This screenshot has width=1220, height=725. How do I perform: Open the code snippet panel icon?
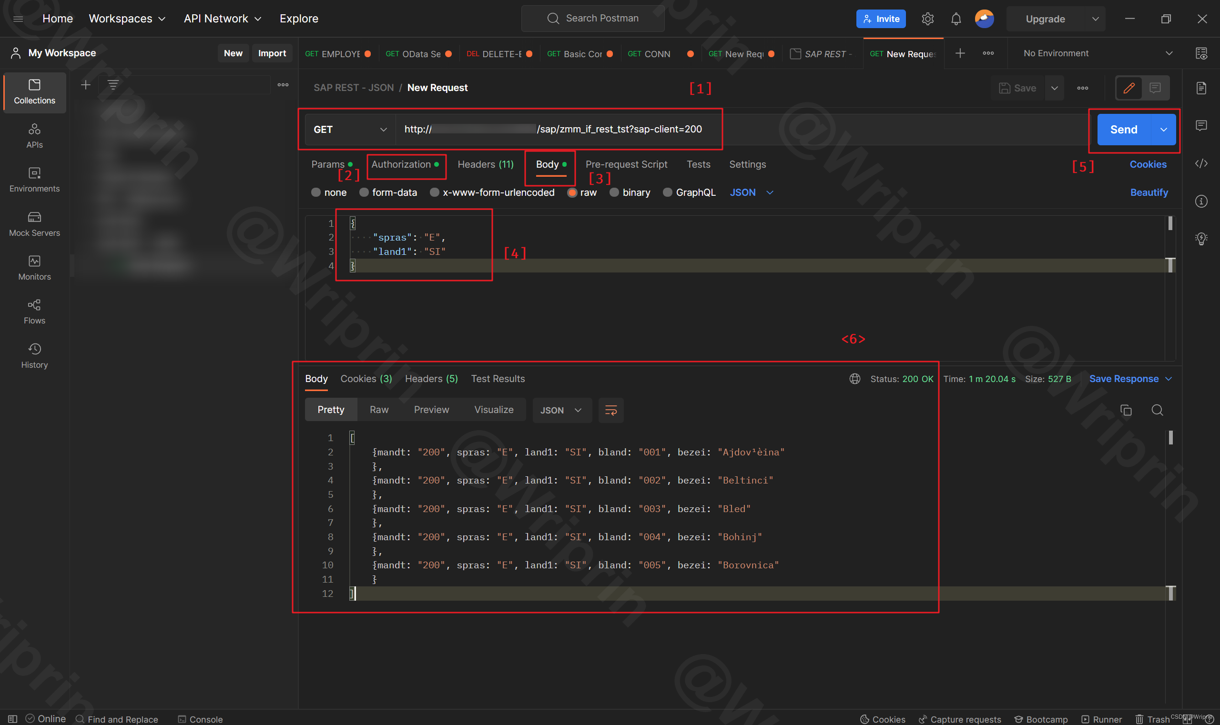click(x=1201, y=164)
